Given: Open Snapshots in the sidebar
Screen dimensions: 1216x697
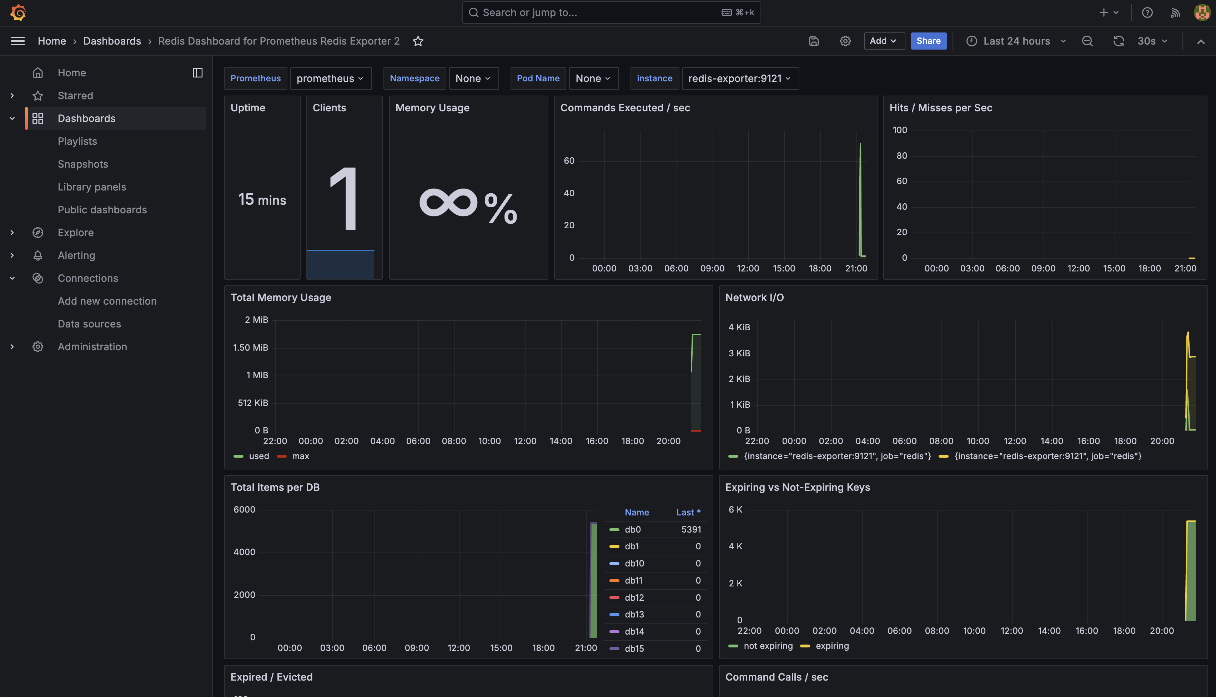Looking at the screenshot, I should 83,164.
